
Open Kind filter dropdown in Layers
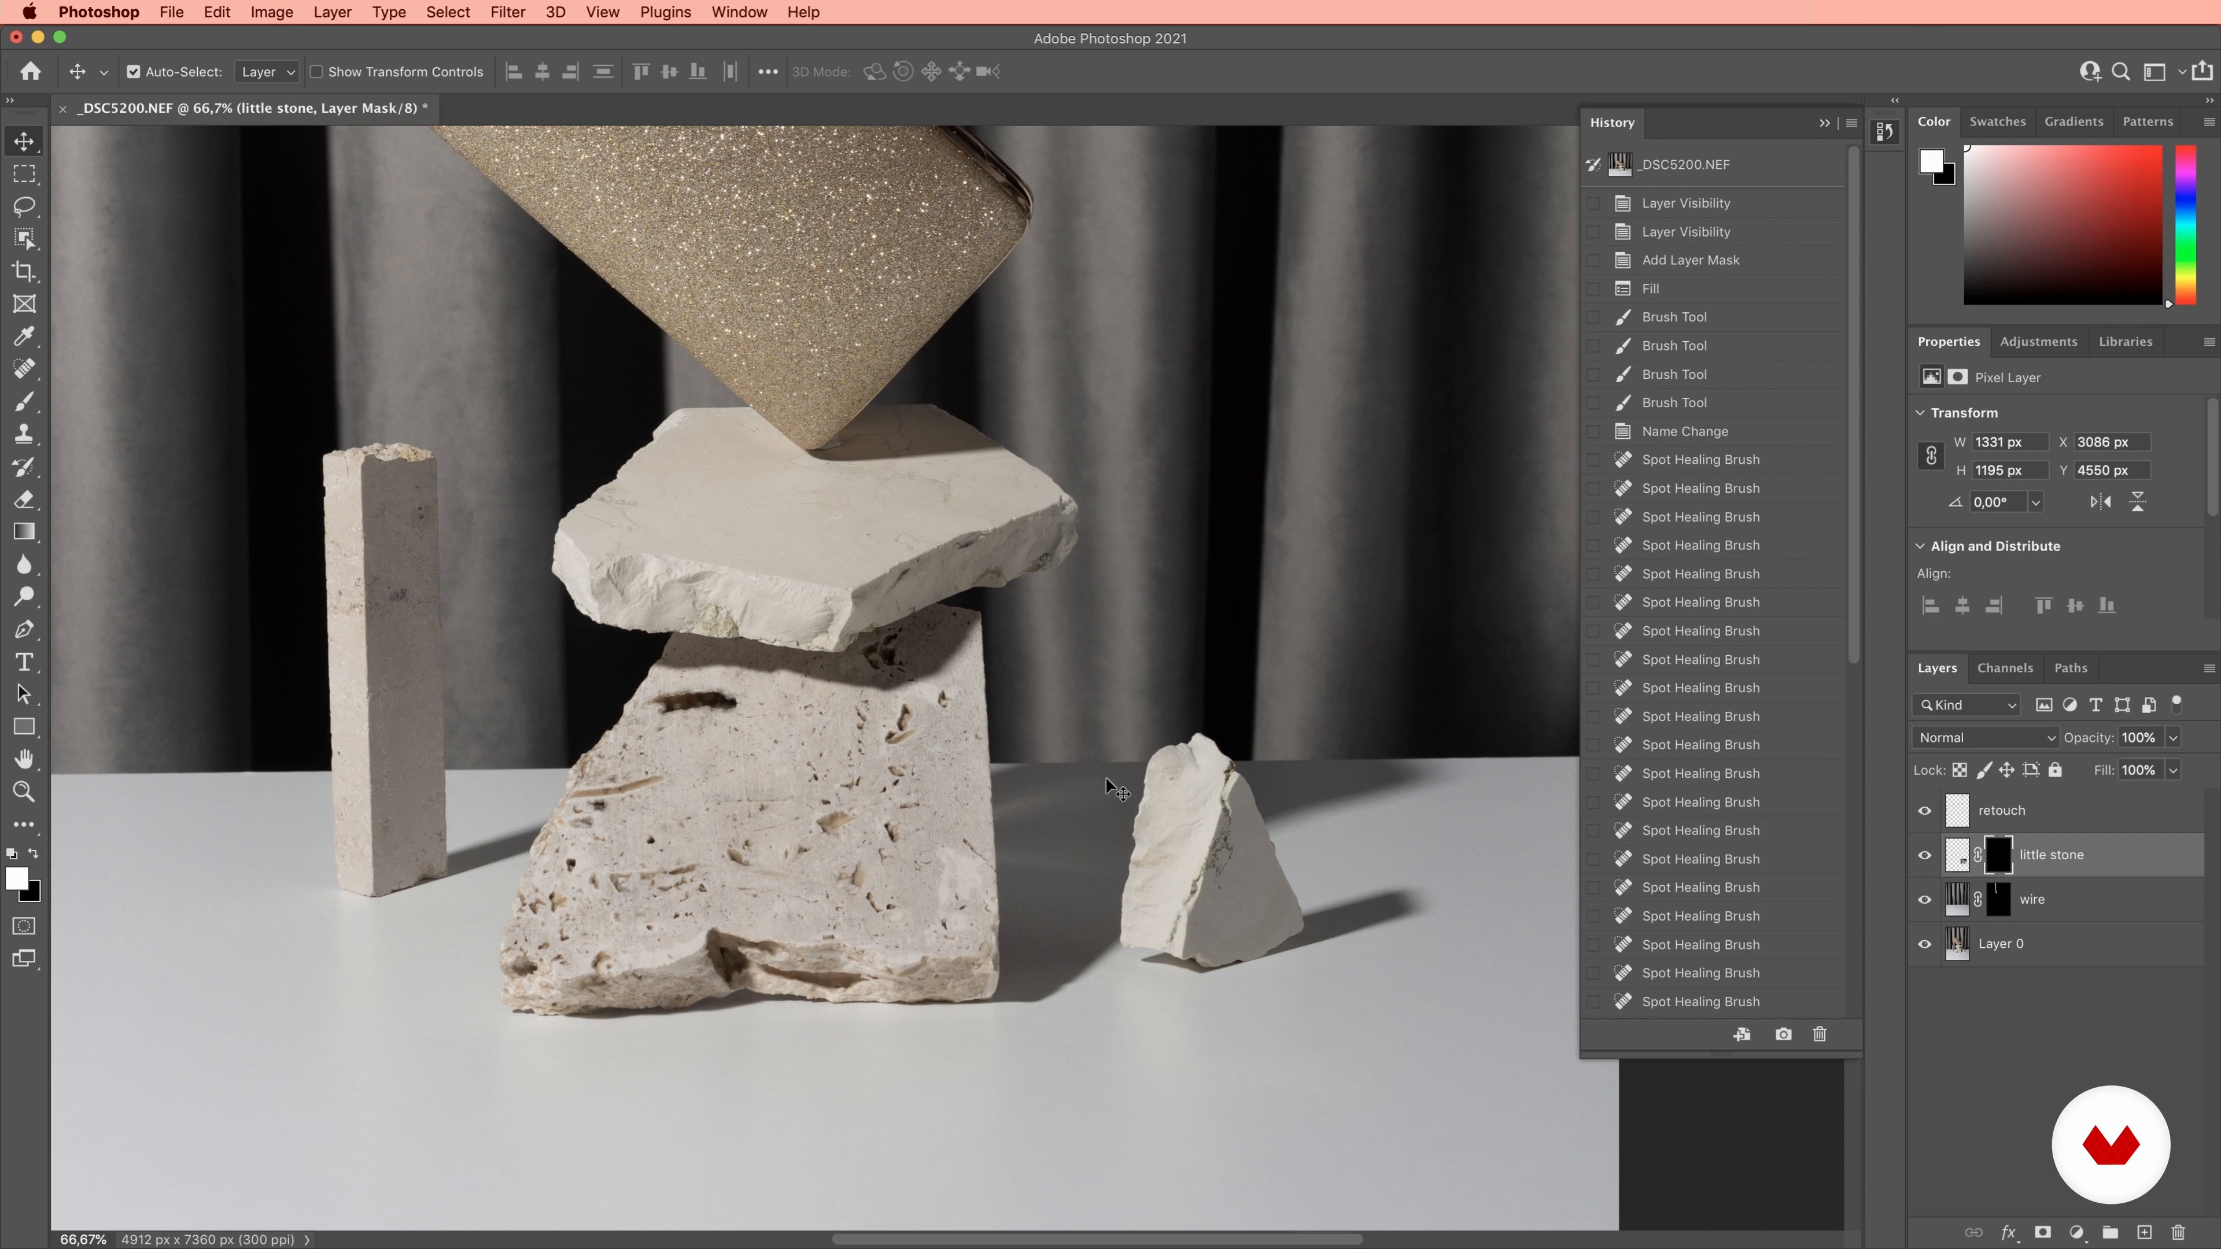click(x=1967, y=705)
